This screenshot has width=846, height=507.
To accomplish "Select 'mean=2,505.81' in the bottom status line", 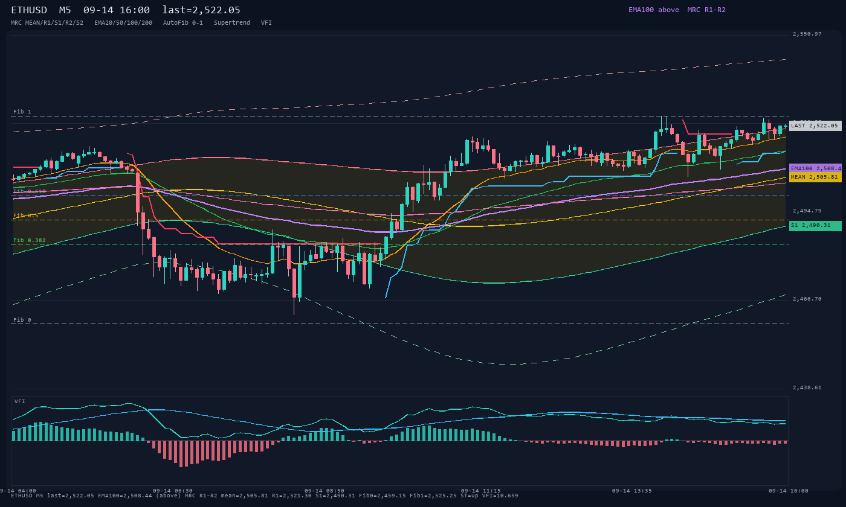I will point(245,496).
